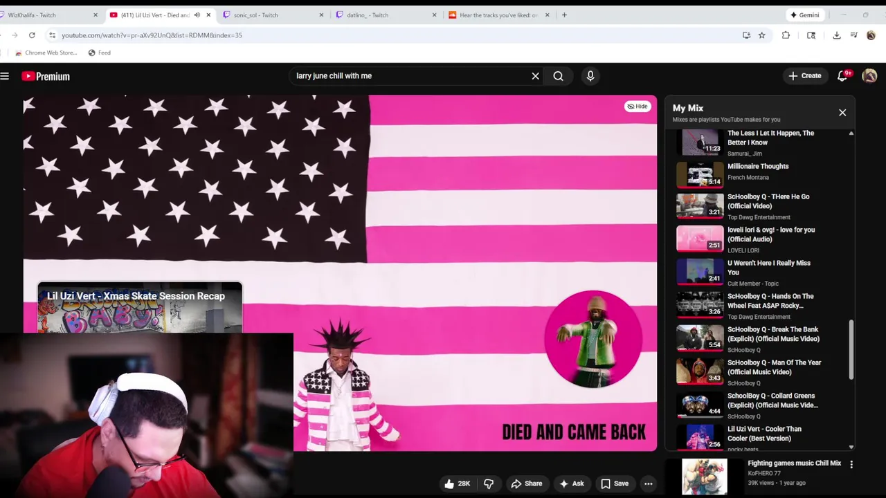This screenshot has height=498, width=886.
Task: Open the Feed bookmark
Action: [100, 53]
